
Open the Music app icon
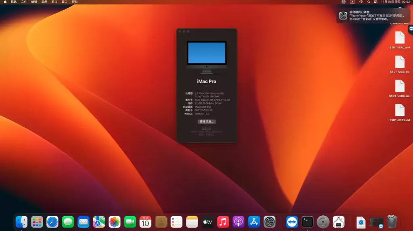(223, 222)
